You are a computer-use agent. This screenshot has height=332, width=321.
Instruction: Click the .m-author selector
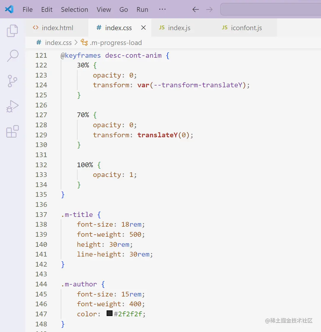(79, 284)
